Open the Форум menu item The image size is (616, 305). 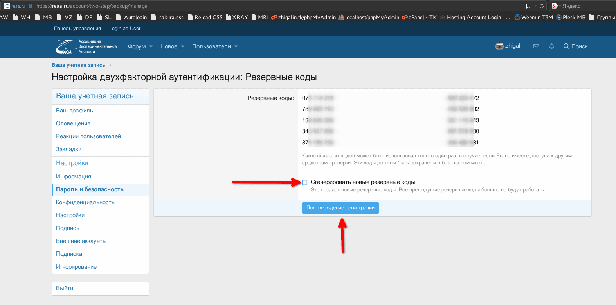(x=137, y=46)
